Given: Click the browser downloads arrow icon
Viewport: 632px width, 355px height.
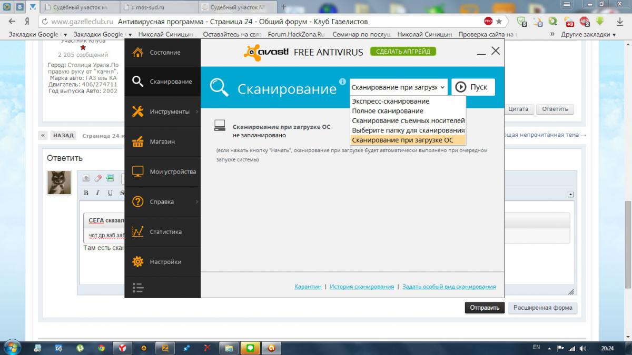Looking at the screenshot, I should [620, 22].
